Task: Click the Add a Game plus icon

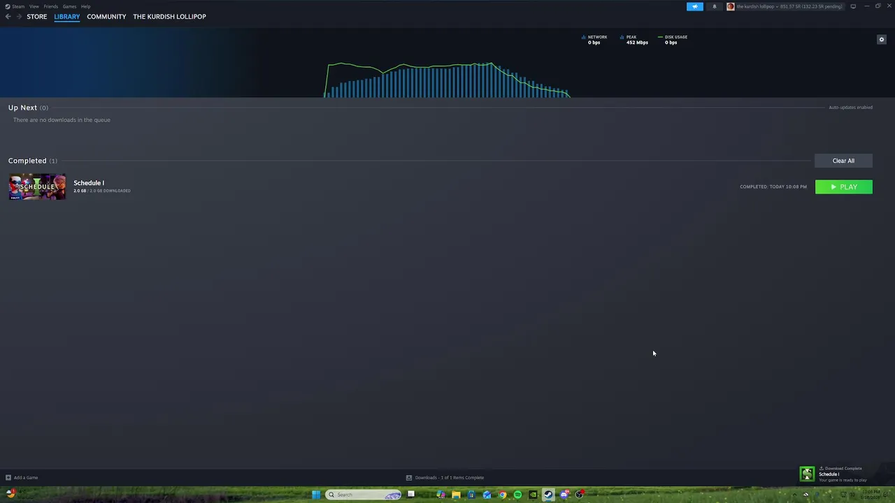Action: pyautogui.click(x=8, y=478)
